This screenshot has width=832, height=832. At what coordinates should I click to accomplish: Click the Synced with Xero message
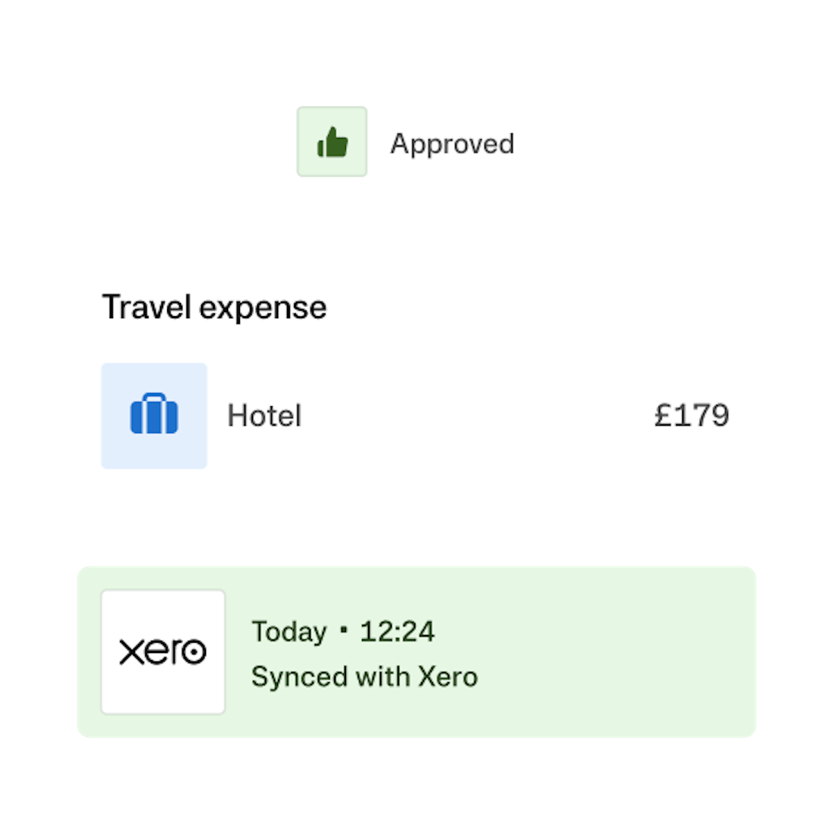coord(364,677)
